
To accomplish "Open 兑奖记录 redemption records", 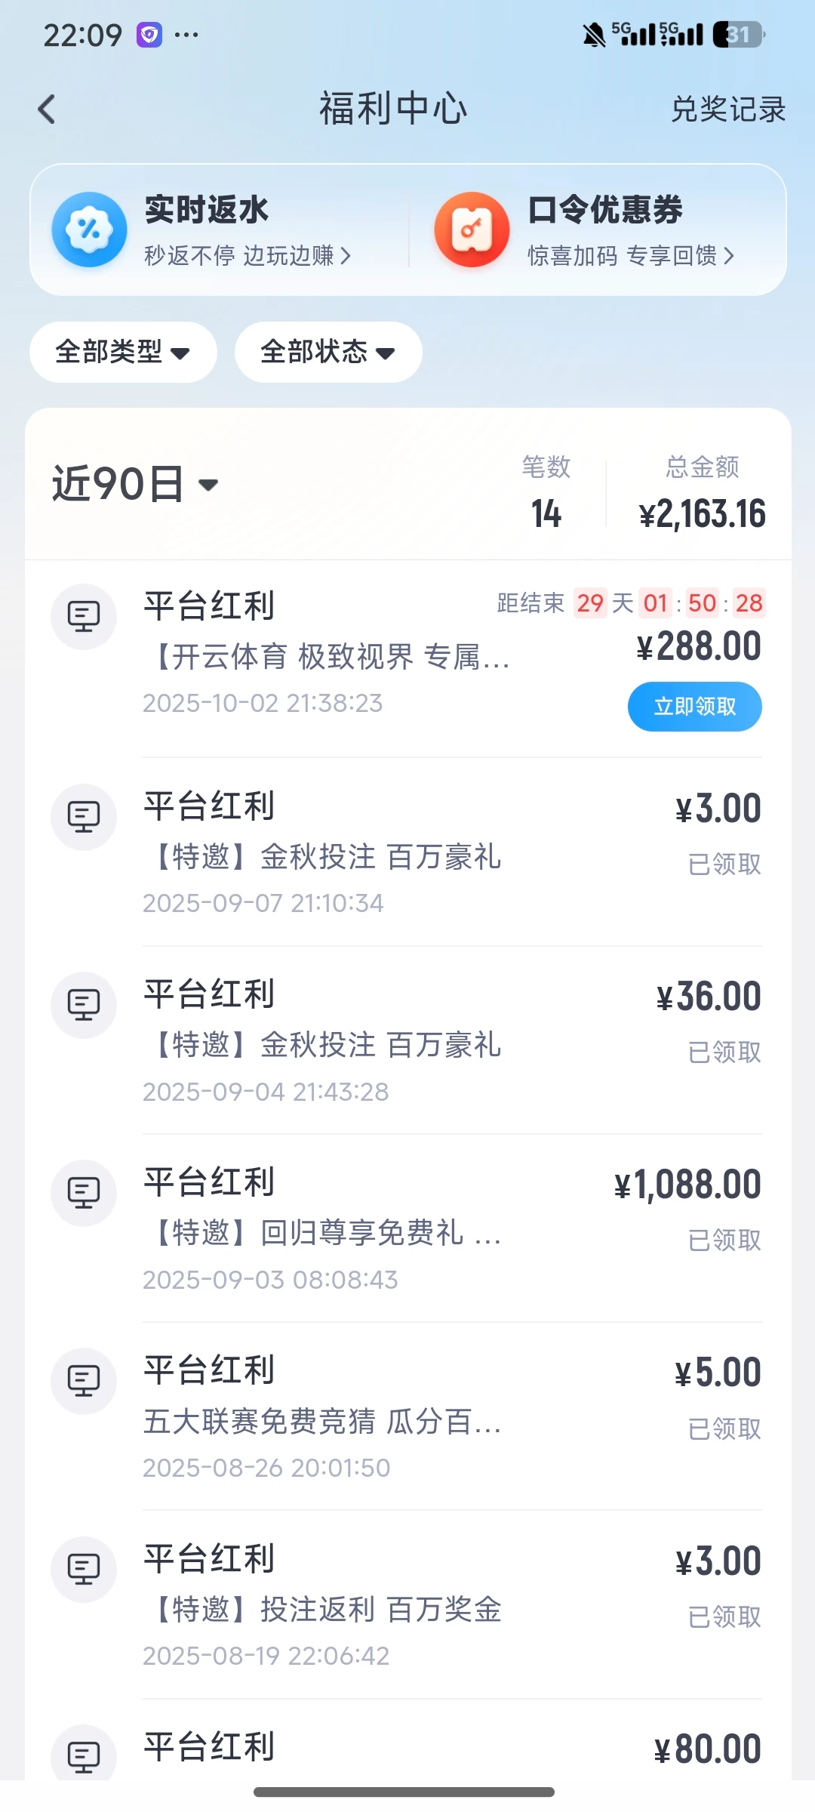I will point(728,109).
